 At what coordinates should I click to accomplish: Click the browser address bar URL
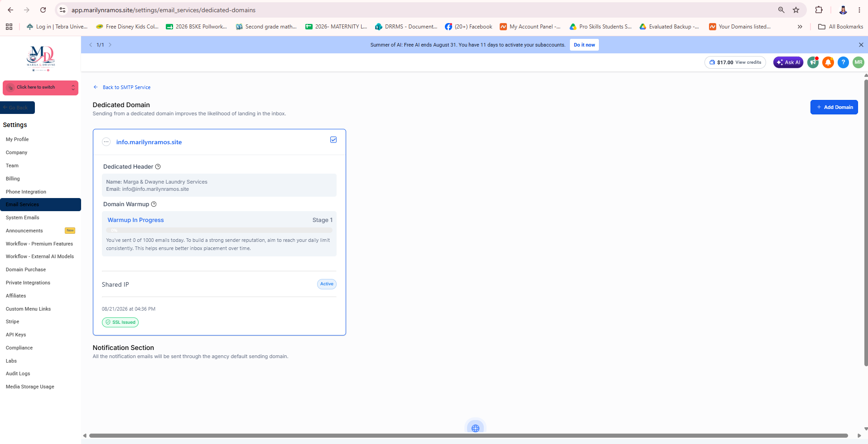164,10
